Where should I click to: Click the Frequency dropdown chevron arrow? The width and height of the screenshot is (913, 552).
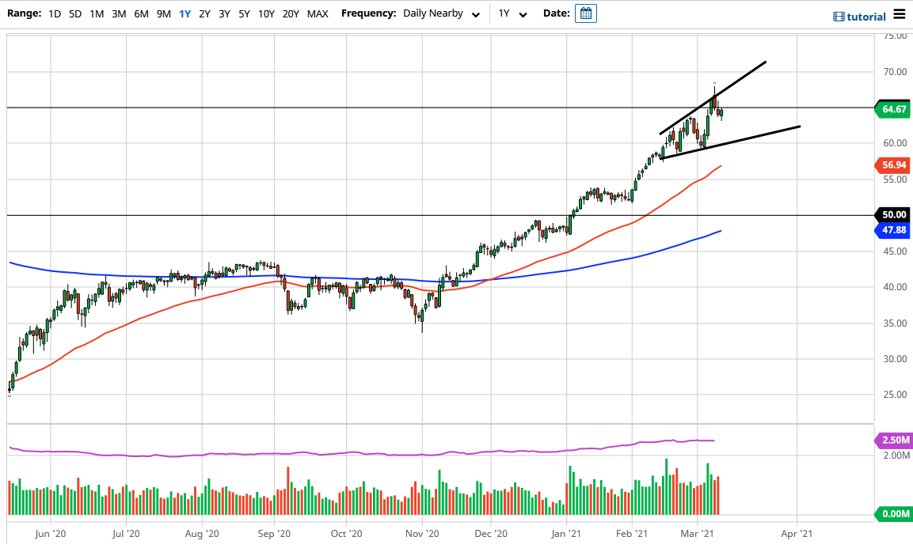point(475,14)
